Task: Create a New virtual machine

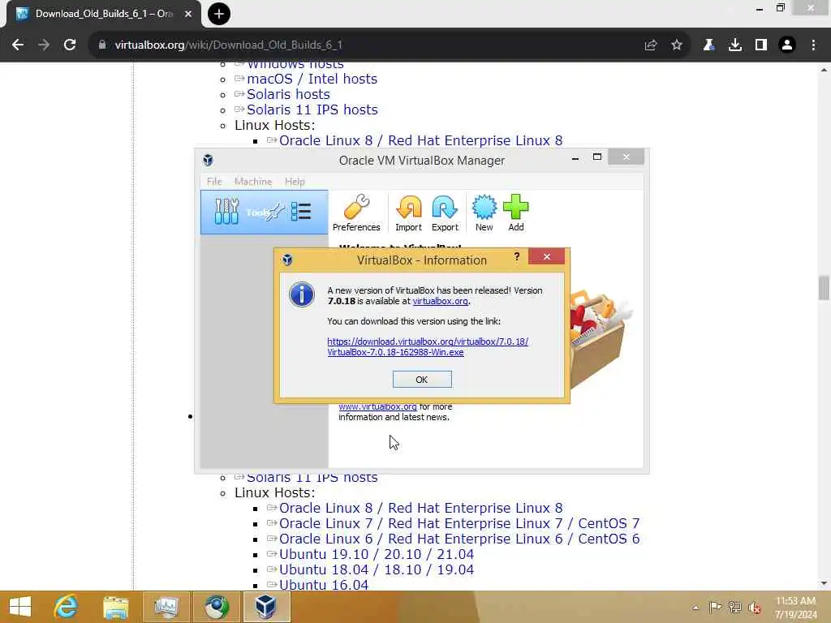Action: click(484, 213)
